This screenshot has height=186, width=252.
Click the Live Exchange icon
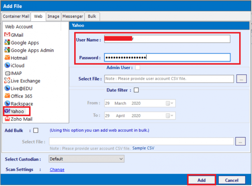[x=7, y=80]
